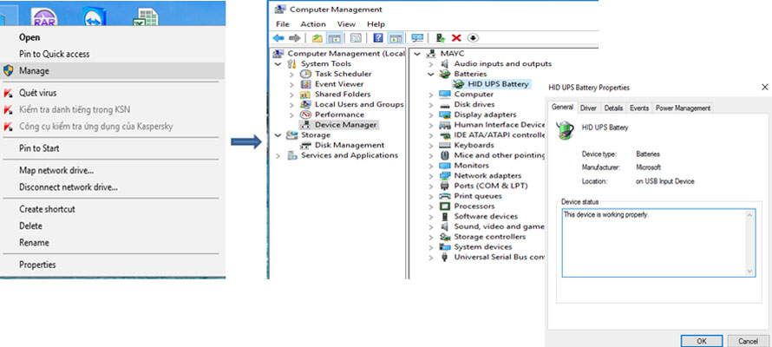Toggle Show/Hide Console Tree toolbar icon

[335, 38]
